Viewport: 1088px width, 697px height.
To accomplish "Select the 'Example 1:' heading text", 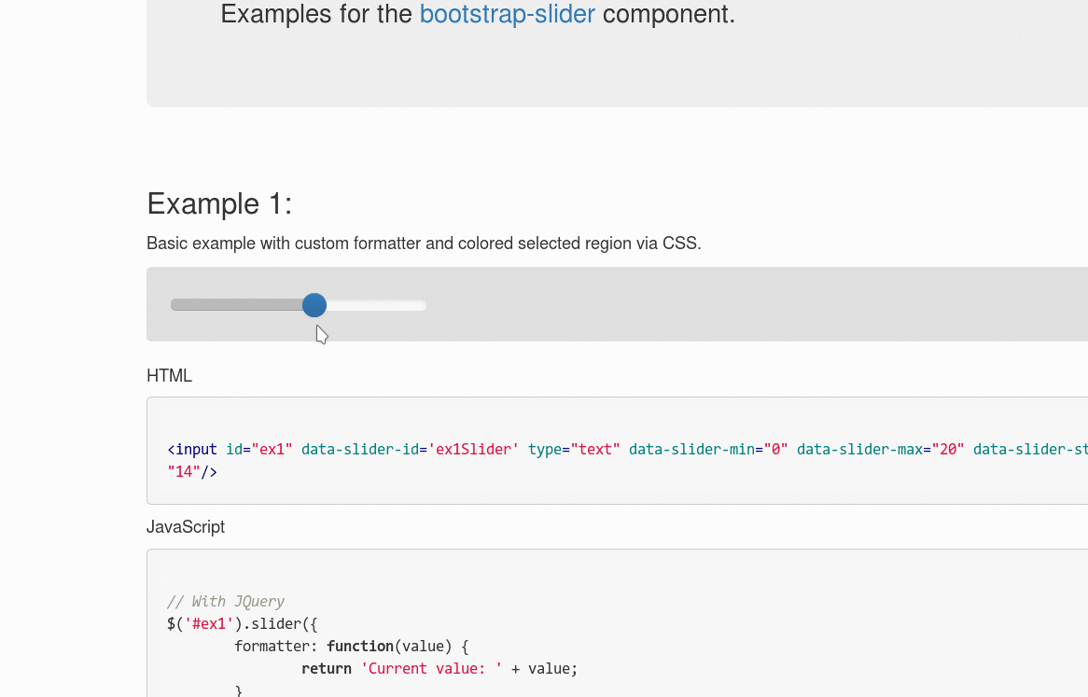I will point(217,203).
